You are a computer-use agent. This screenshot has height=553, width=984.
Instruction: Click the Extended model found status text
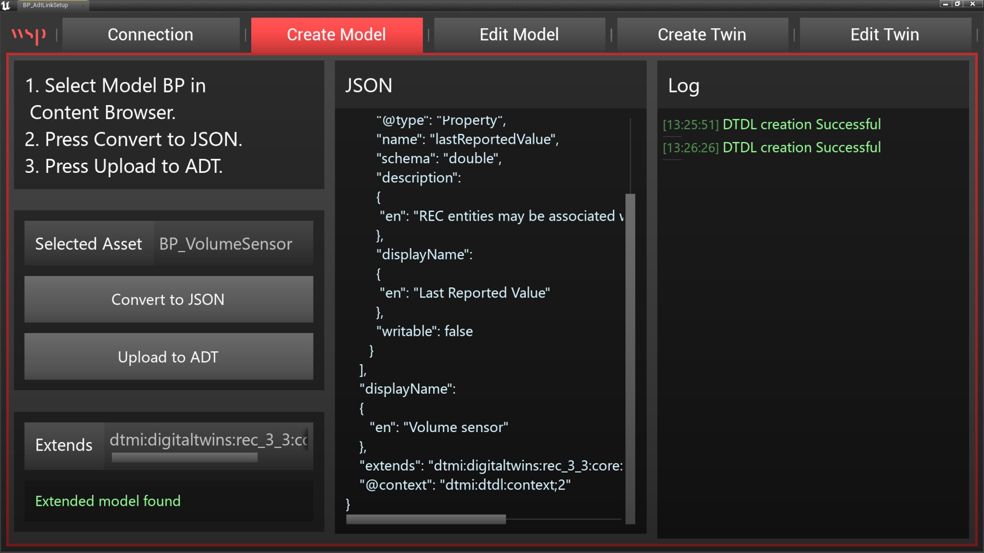[x=107, y=501]
